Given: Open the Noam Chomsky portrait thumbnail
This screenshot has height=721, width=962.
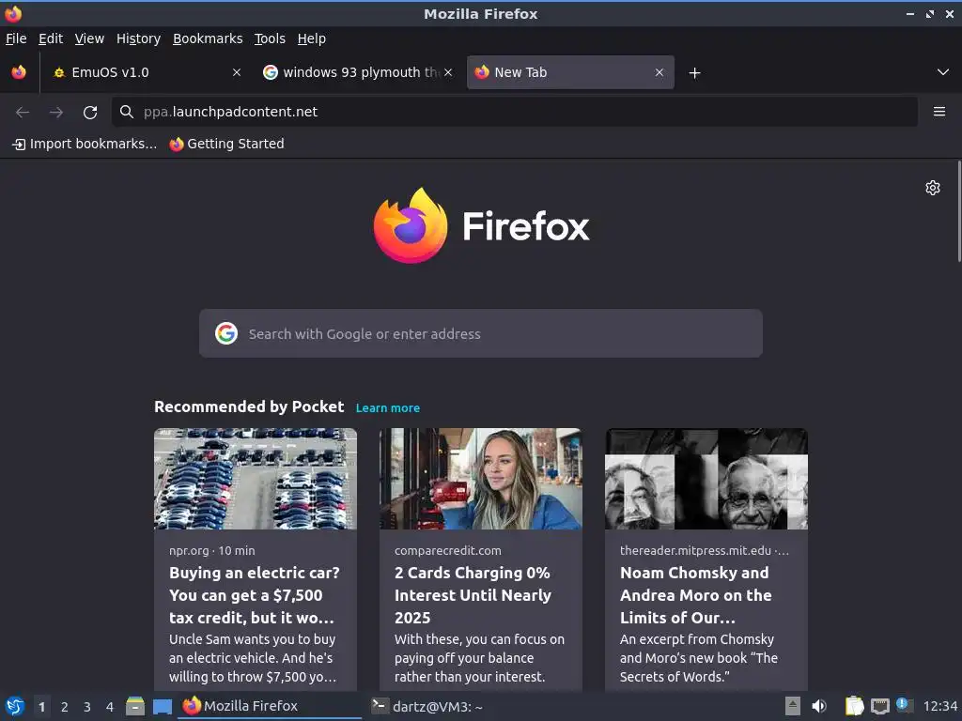Looking at the screenshot, I should pyautogui.click(x=706, y=479).
